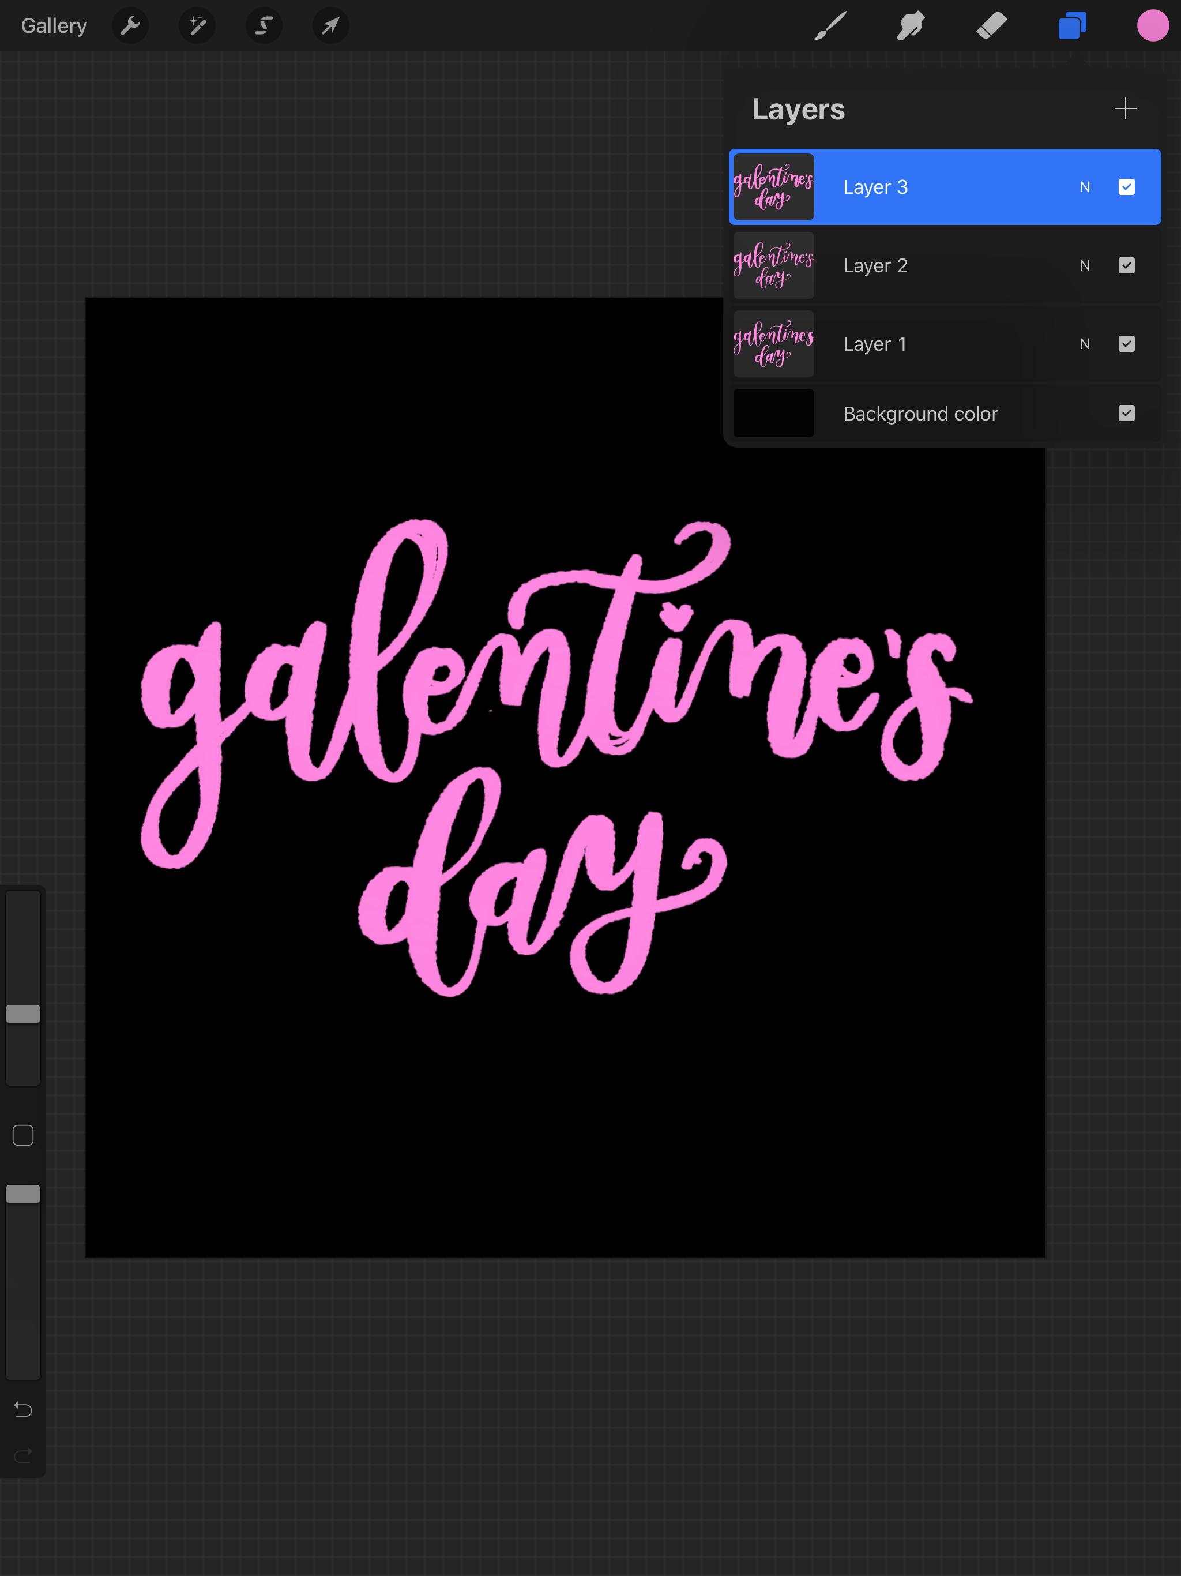Open Layer 1 blend mode N
Image resolution: width=1181 pixels, height=1576 pixels.
tap(1084, 344)
